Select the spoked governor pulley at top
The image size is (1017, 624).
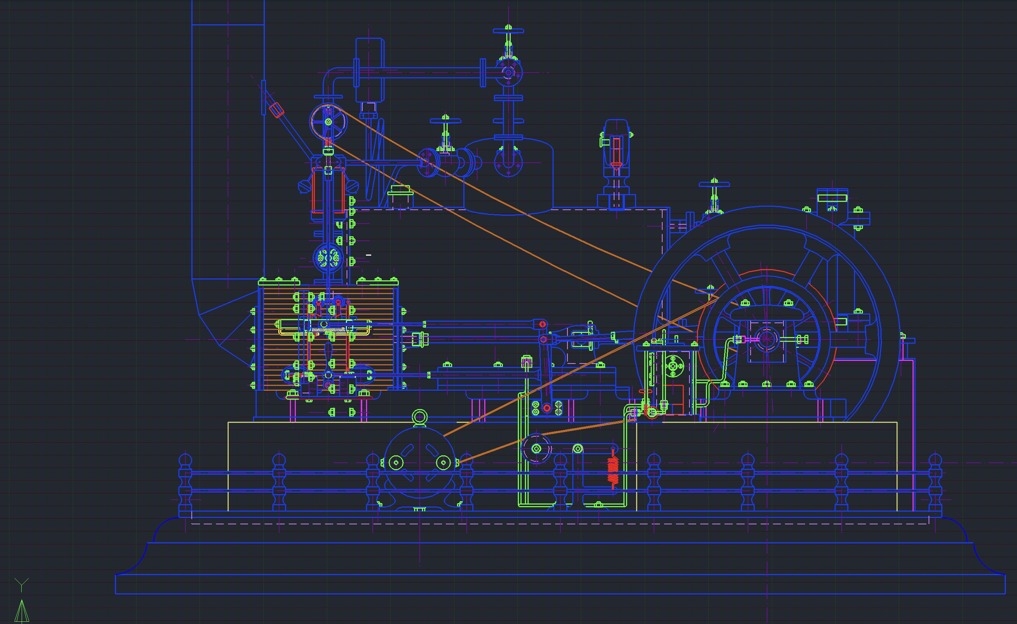[329, 121]
